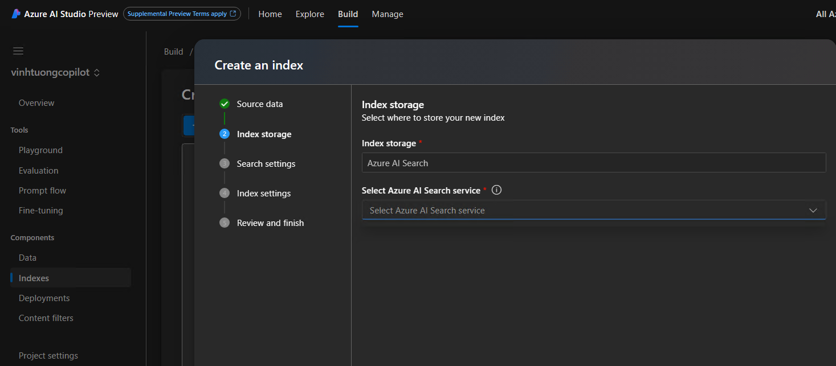The image size is (836, 366).
Task: Open Project settings at sidebar bottom
Action: tap(48, 355)
